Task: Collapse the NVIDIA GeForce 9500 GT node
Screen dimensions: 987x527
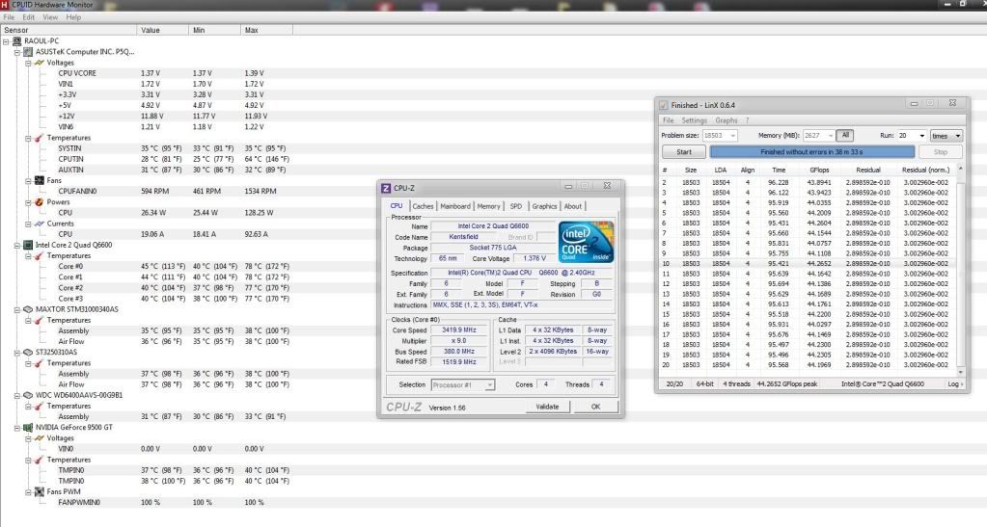Action: tap(17, 428)
